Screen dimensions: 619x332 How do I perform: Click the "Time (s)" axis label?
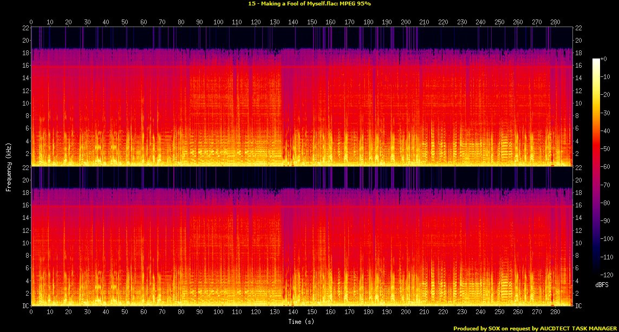tap(301, 322)
